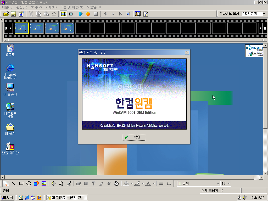Click the line color brush swatch
Image resolution: width=268 pixels, height=201 pixels.
point(137,183)
